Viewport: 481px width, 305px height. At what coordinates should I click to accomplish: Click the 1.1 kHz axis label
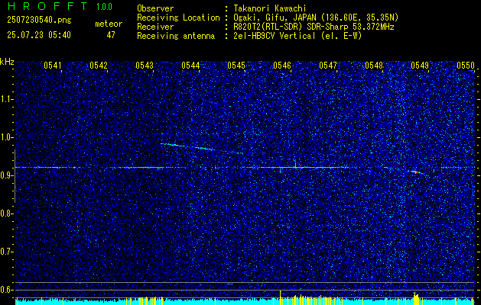[6, 99]
